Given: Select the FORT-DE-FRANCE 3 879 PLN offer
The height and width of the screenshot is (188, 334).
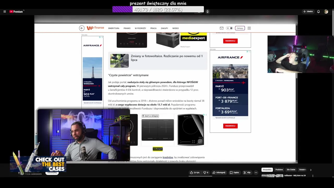Looking at the screenshot, I should point(230,99).
